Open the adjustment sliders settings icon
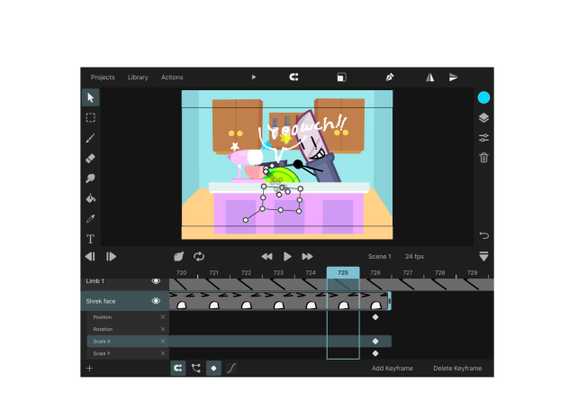The image size is (569, 402). [x=483, y=138]
